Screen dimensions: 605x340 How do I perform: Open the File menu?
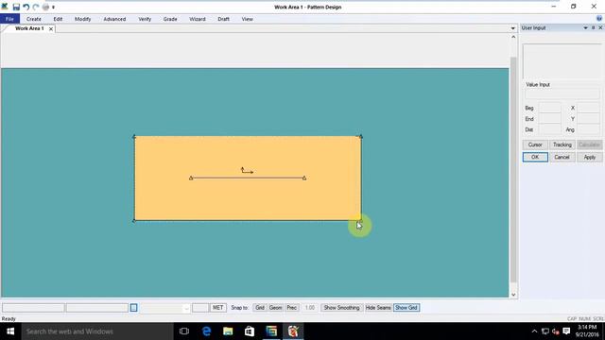click(x=9, y=19)
